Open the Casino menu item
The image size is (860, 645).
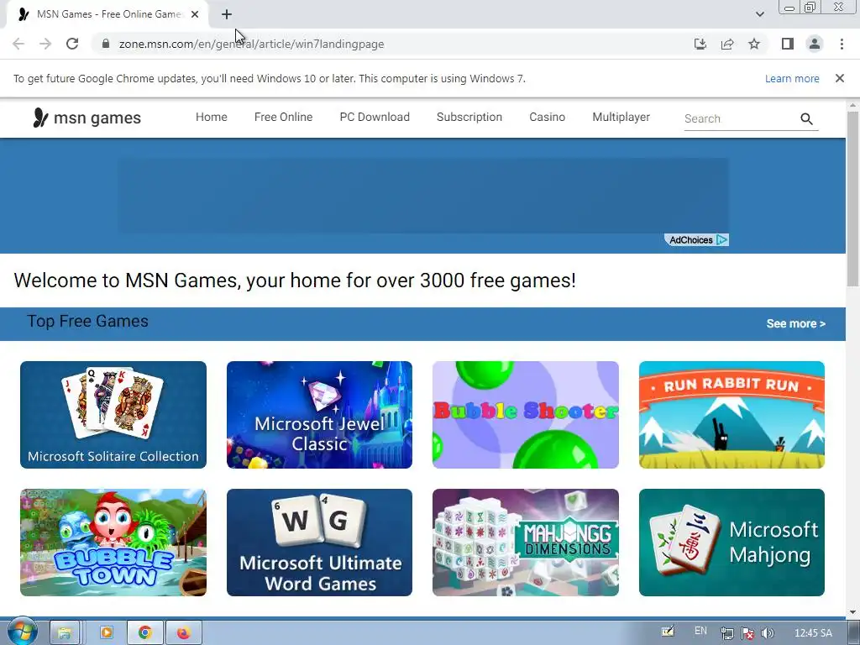point(548,117)
